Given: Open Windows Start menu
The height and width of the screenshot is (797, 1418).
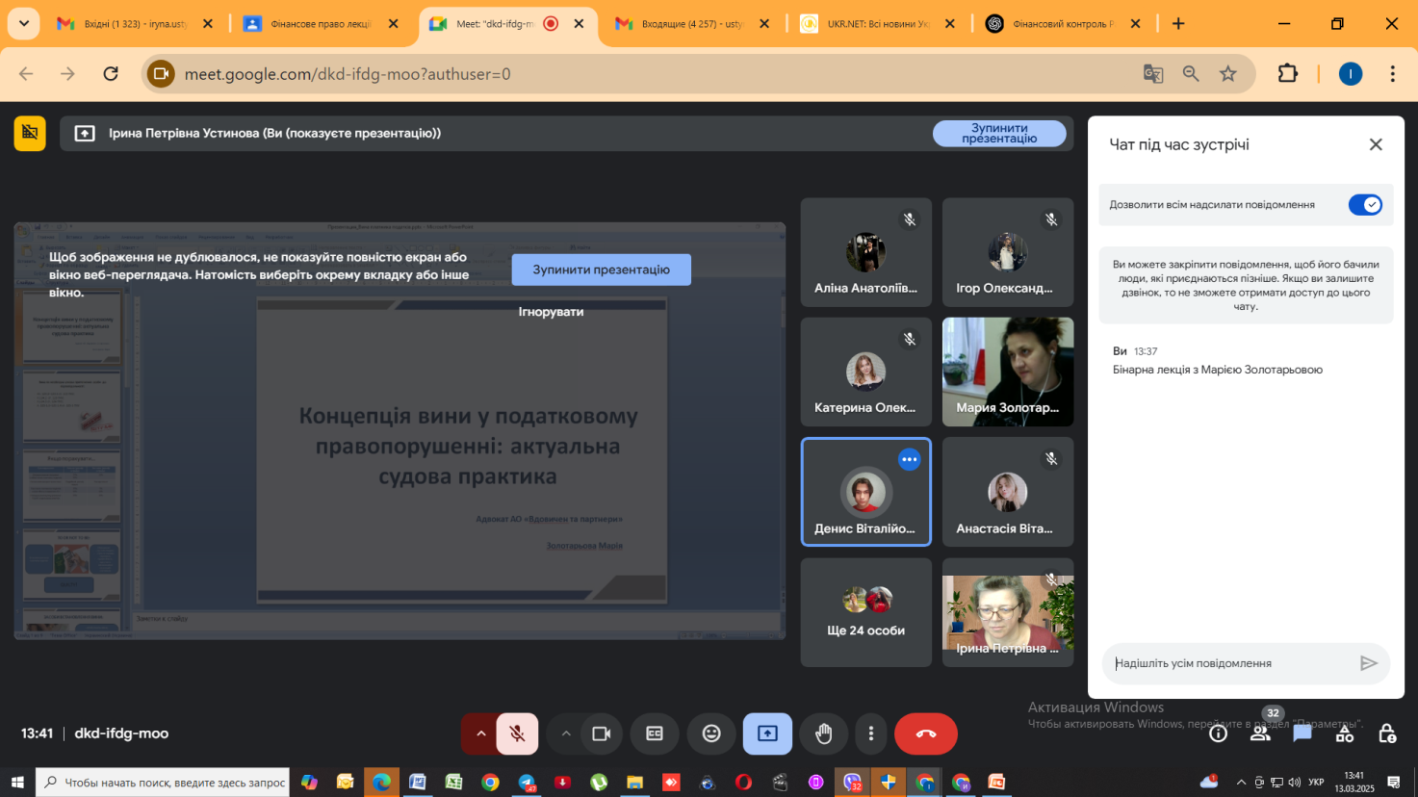Looking at the screenshot, I should pyautogui.click(x=16, y=783).
